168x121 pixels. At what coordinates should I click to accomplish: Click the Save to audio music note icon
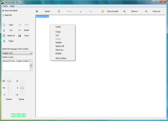pos(103,11)
